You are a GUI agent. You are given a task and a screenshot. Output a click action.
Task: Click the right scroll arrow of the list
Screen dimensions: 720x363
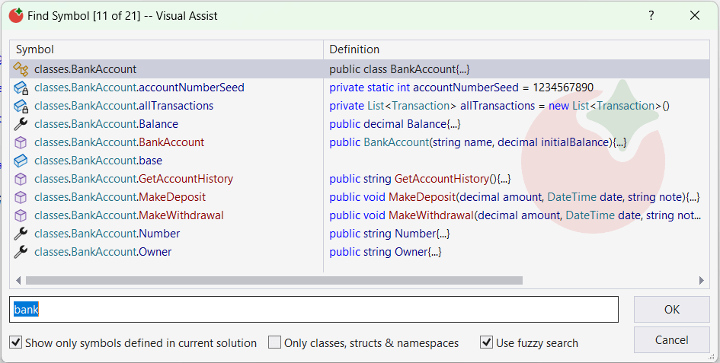coord(702,280)
